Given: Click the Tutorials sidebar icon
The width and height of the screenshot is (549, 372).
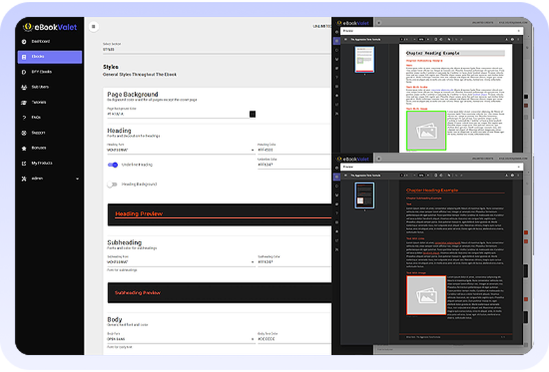Looking at the screenshot, I should click(24, 102).
